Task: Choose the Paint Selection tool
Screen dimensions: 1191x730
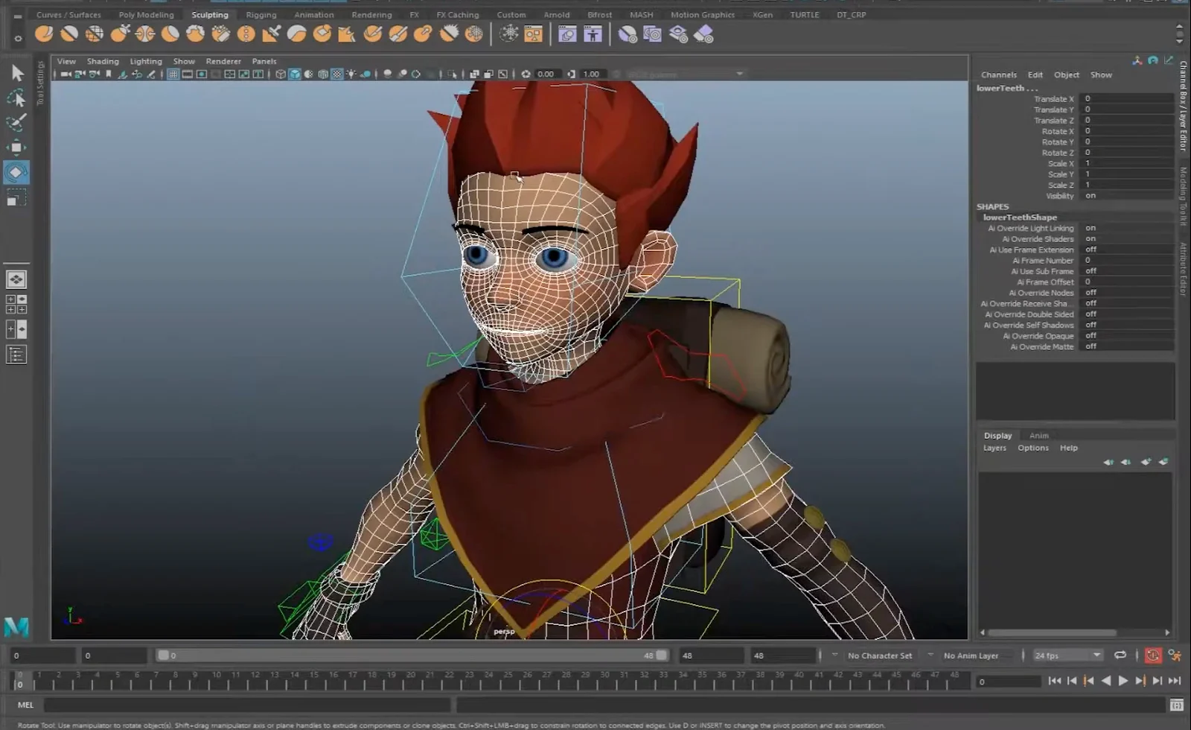Action: click(16, 123)
